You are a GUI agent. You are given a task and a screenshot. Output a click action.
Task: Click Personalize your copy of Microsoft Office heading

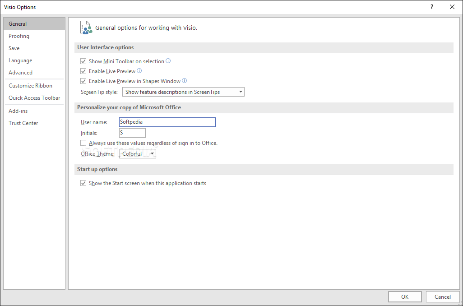[x=129, y=107]
